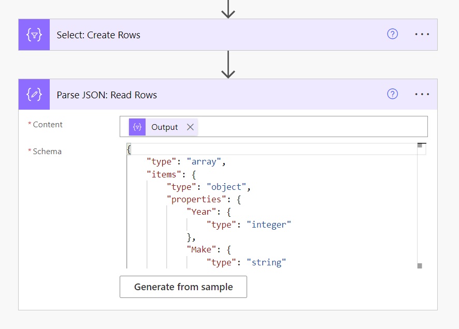Click empty area of the Content field
The height and width of the screenshot is (329, 459).
pyautogui.click(x=311, y=127)
